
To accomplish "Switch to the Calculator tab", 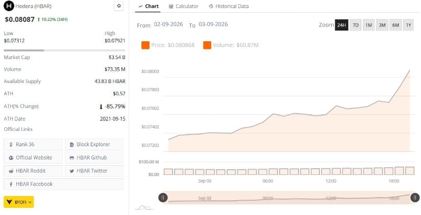I will [184, 6].
